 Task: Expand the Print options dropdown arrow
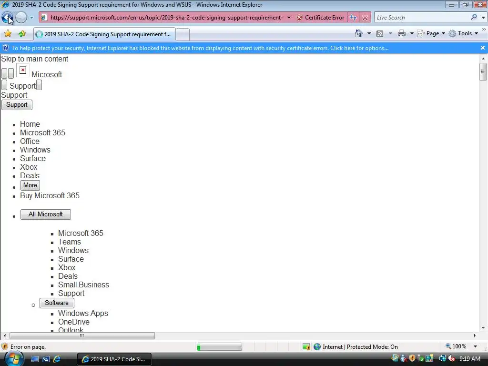click(x=411, y=33)
